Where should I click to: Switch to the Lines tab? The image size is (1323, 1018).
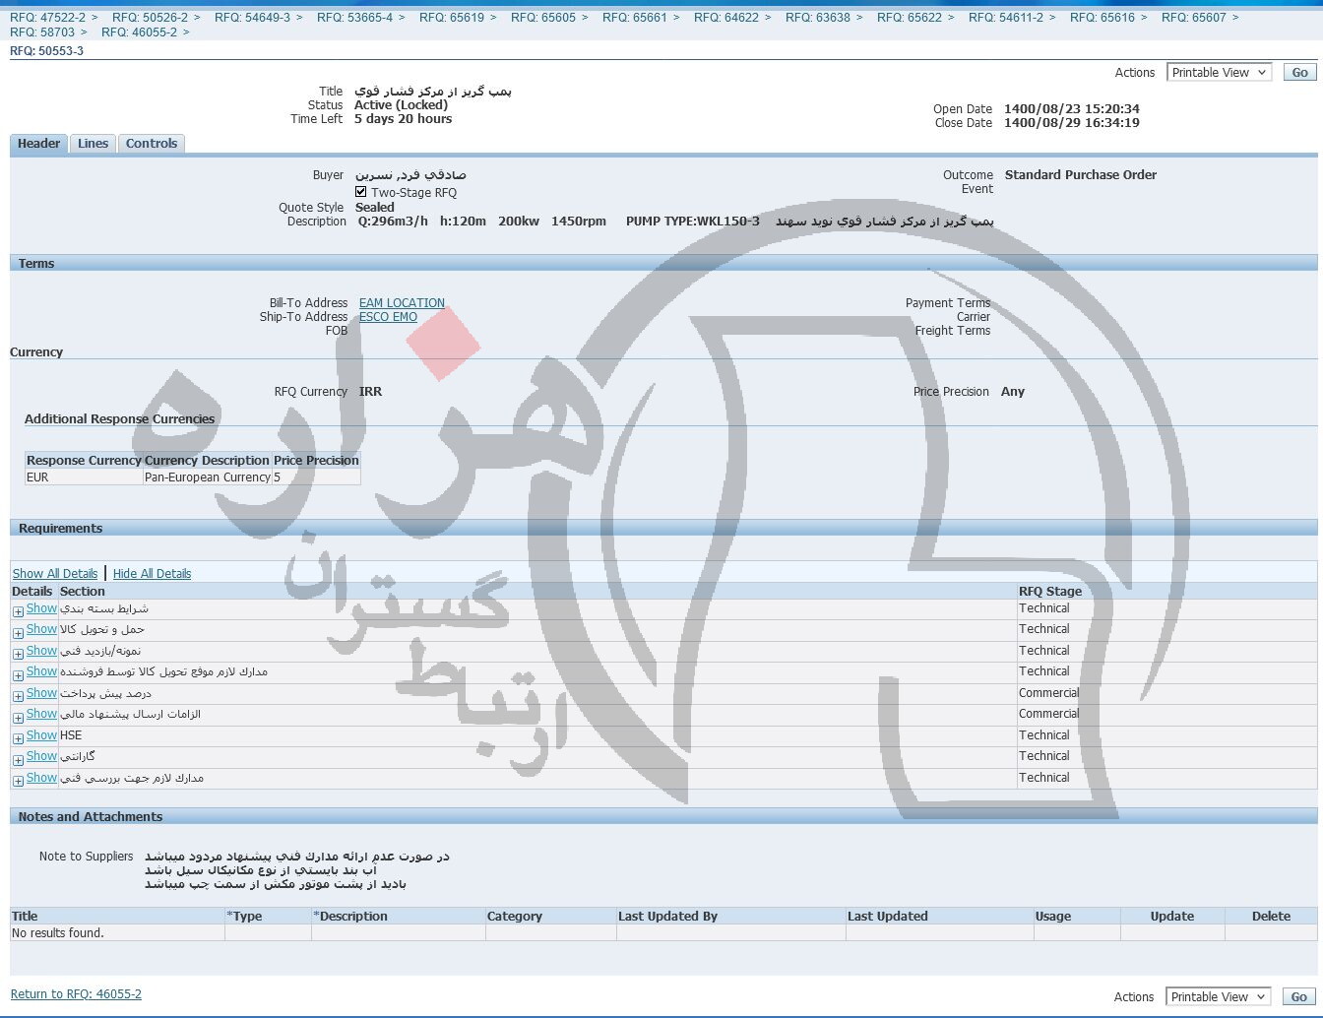click(x=93, y=144)
